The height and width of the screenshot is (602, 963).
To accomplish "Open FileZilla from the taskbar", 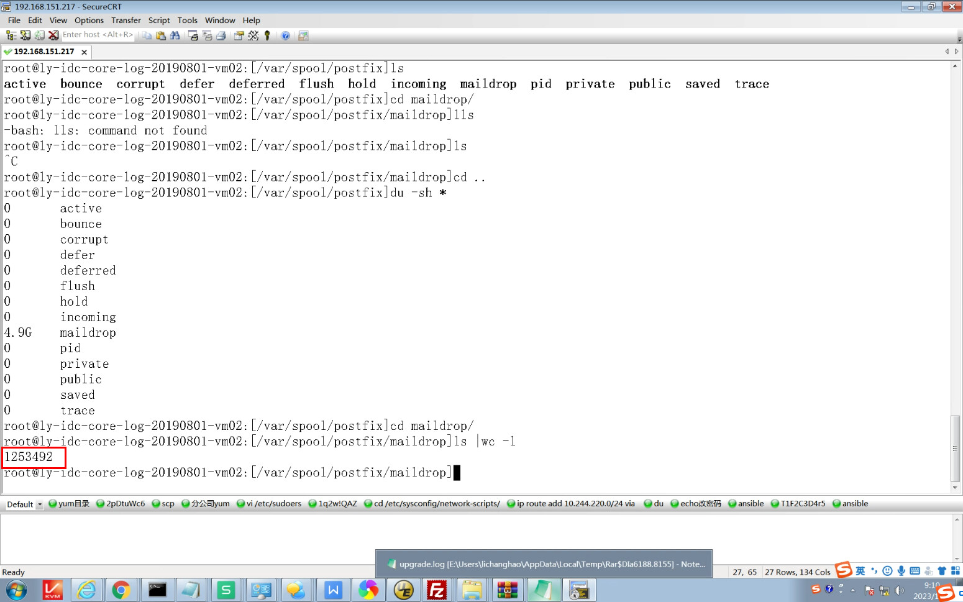I will point(437,590).
